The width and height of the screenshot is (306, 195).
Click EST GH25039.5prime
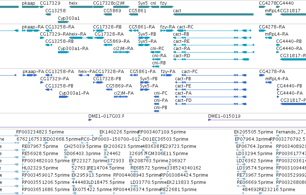(x=83, y=146)
